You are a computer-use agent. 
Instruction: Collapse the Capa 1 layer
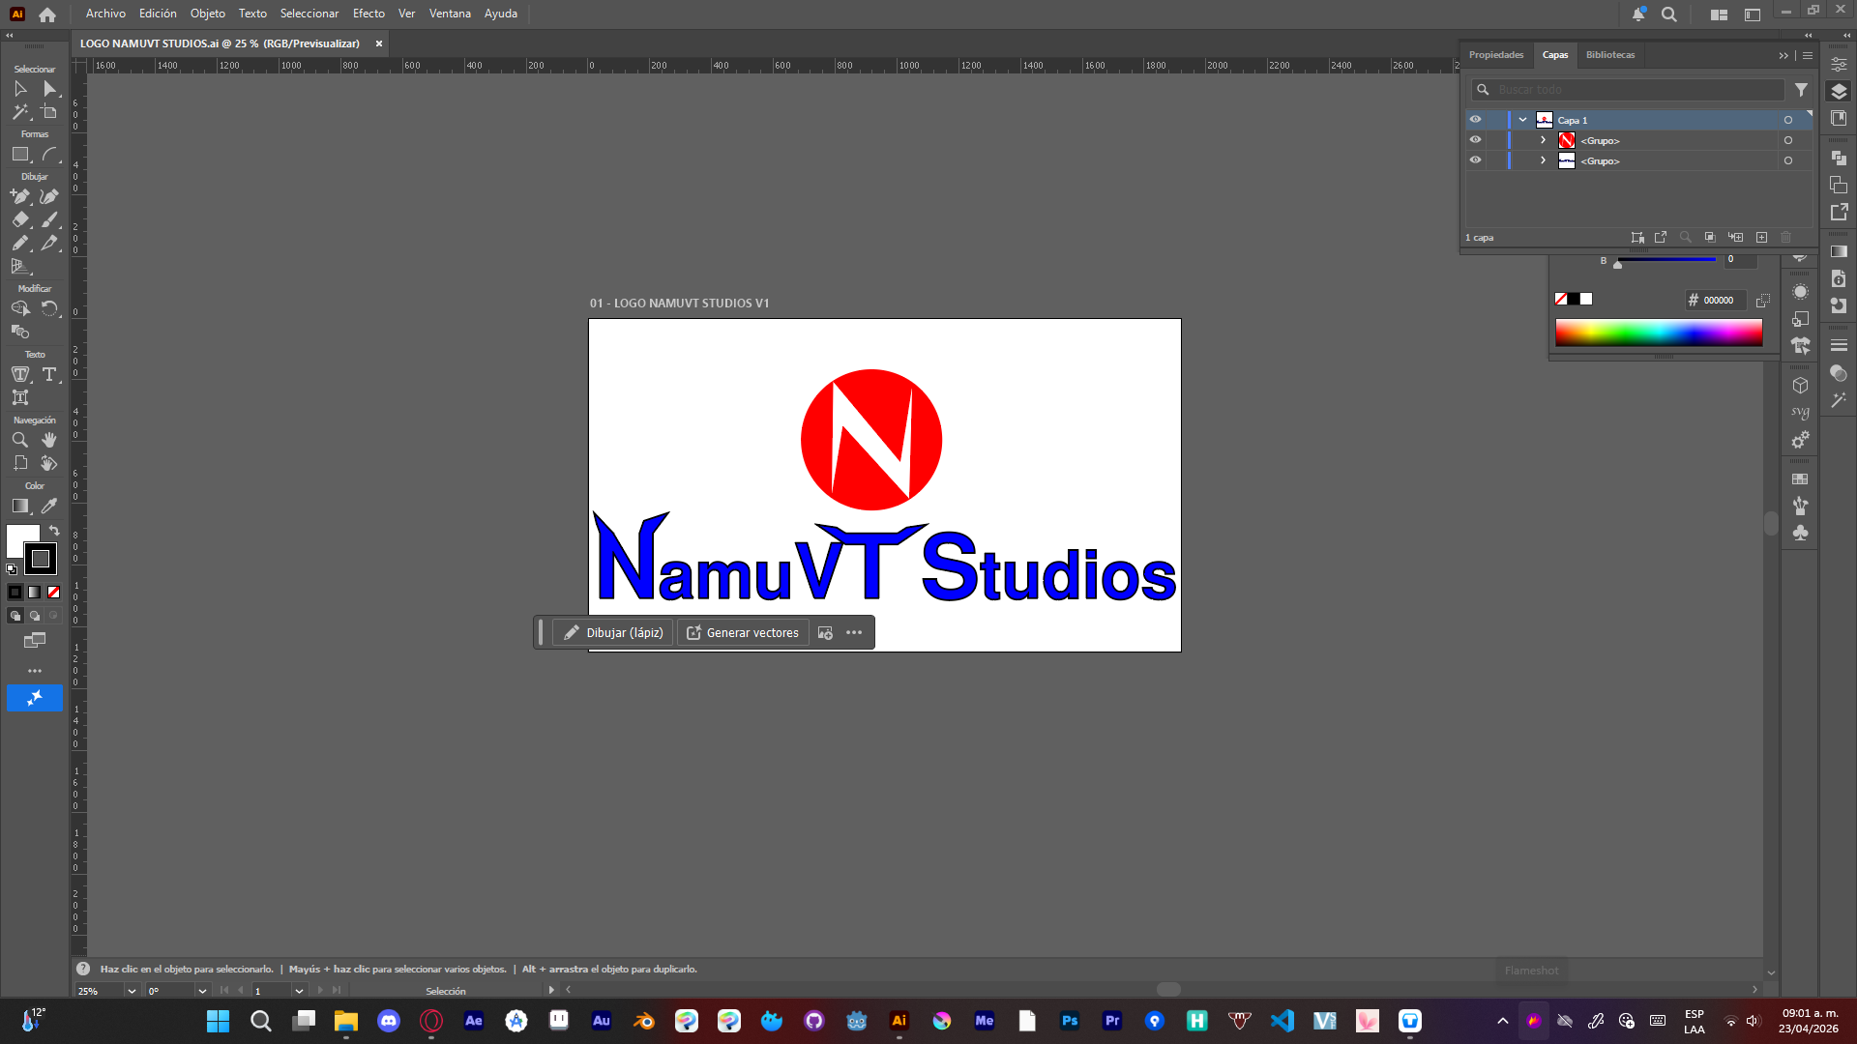(1522, 120)
